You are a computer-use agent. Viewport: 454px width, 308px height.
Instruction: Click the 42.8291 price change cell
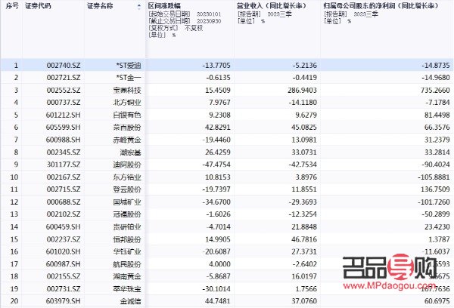click(218, 128)
